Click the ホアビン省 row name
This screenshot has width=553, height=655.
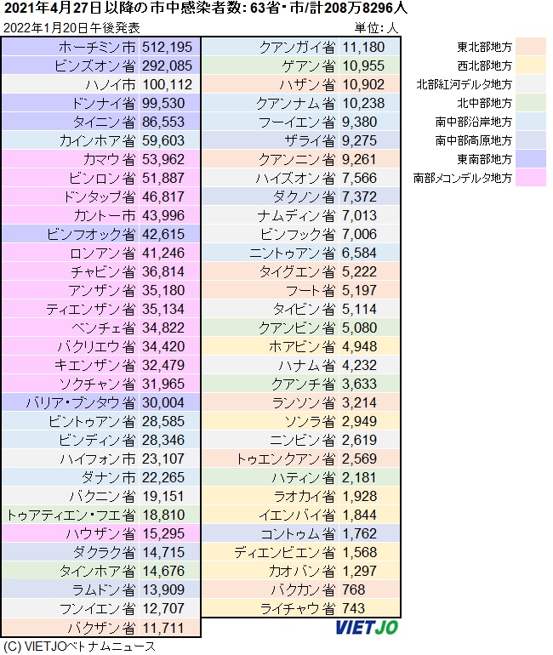(x=302, y=346)
